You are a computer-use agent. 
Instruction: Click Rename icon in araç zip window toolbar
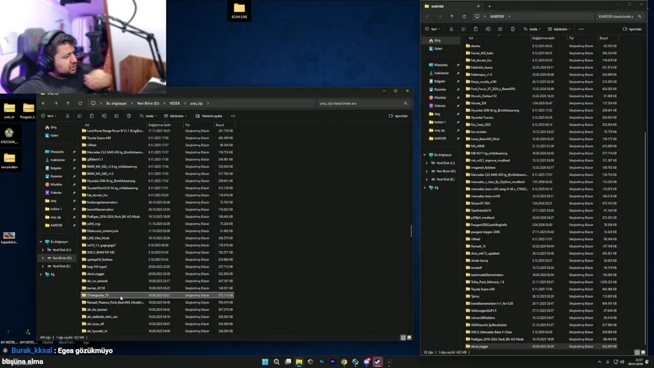pos(104,116)
